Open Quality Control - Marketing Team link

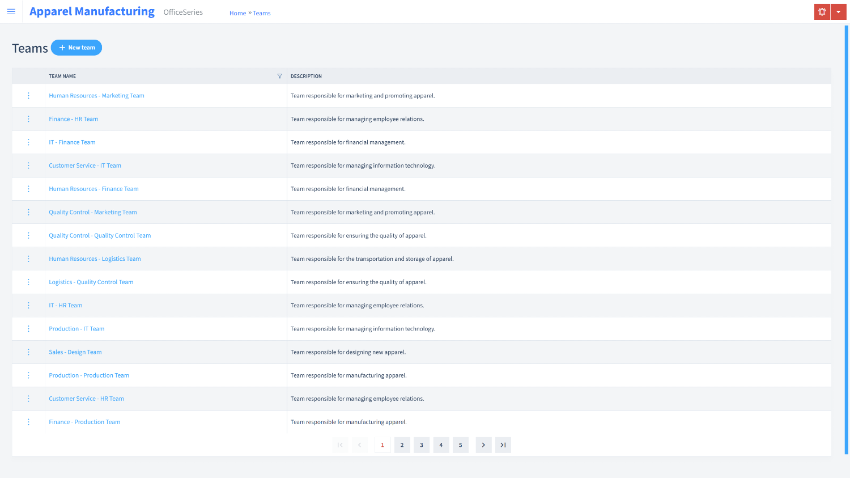[93, 212]
